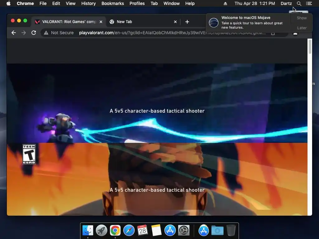Viewport: 319px width, 239px height.
Task: Click lower '5v5 character-based tactical shooter' text
Action: coord(157,190)
